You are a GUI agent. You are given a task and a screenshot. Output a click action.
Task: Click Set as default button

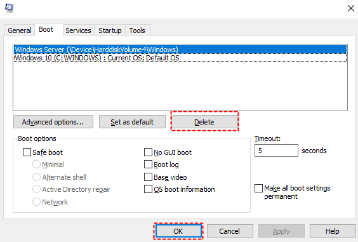tap(132, 122)
